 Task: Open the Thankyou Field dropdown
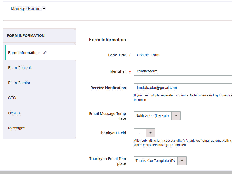(x=144, y=133)
